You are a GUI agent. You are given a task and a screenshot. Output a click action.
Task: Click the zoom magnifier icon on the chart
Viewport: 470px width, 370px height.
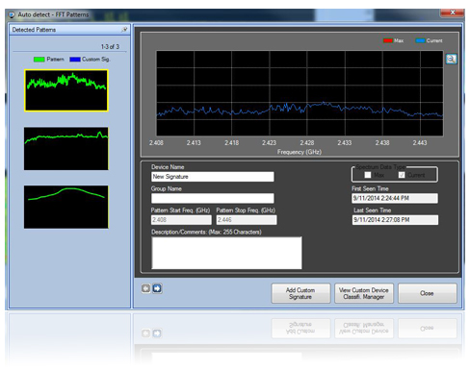[x=451, y=59]
